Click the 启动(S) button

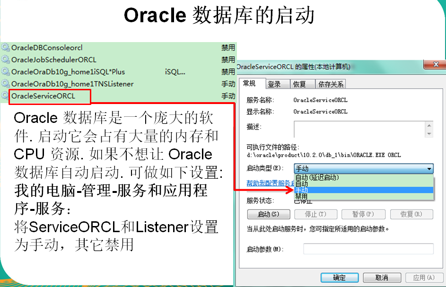pos(269,214)
